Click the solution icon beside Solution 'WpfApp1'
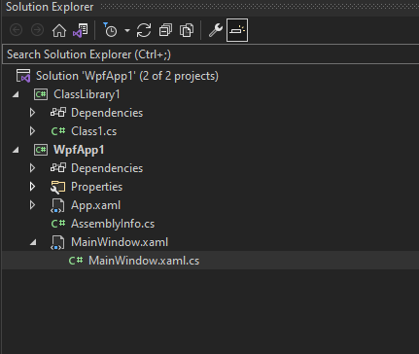This screenshot has width=419, height=354. [x=23, y=76]
